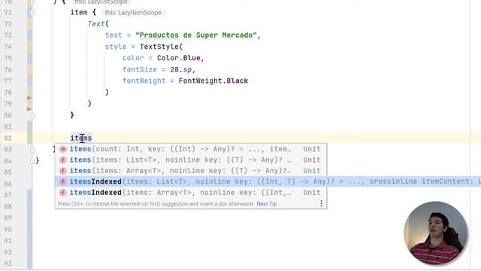Click line number 73 in gutter
This screenshot has height=271, width=481.
(8, 35)
